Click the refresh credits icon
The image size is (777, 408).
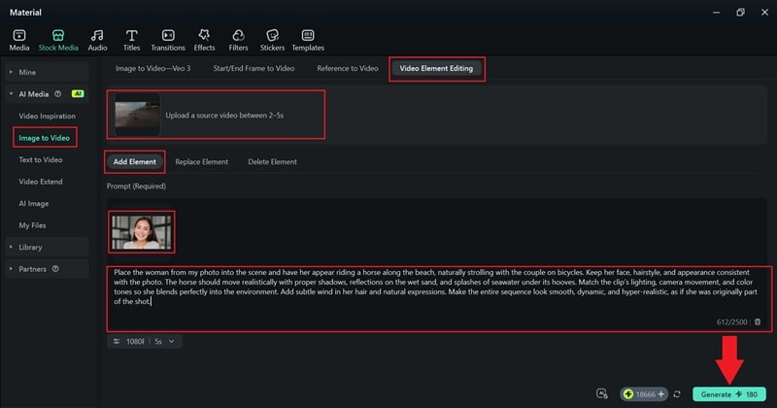[x=677, y=394]
